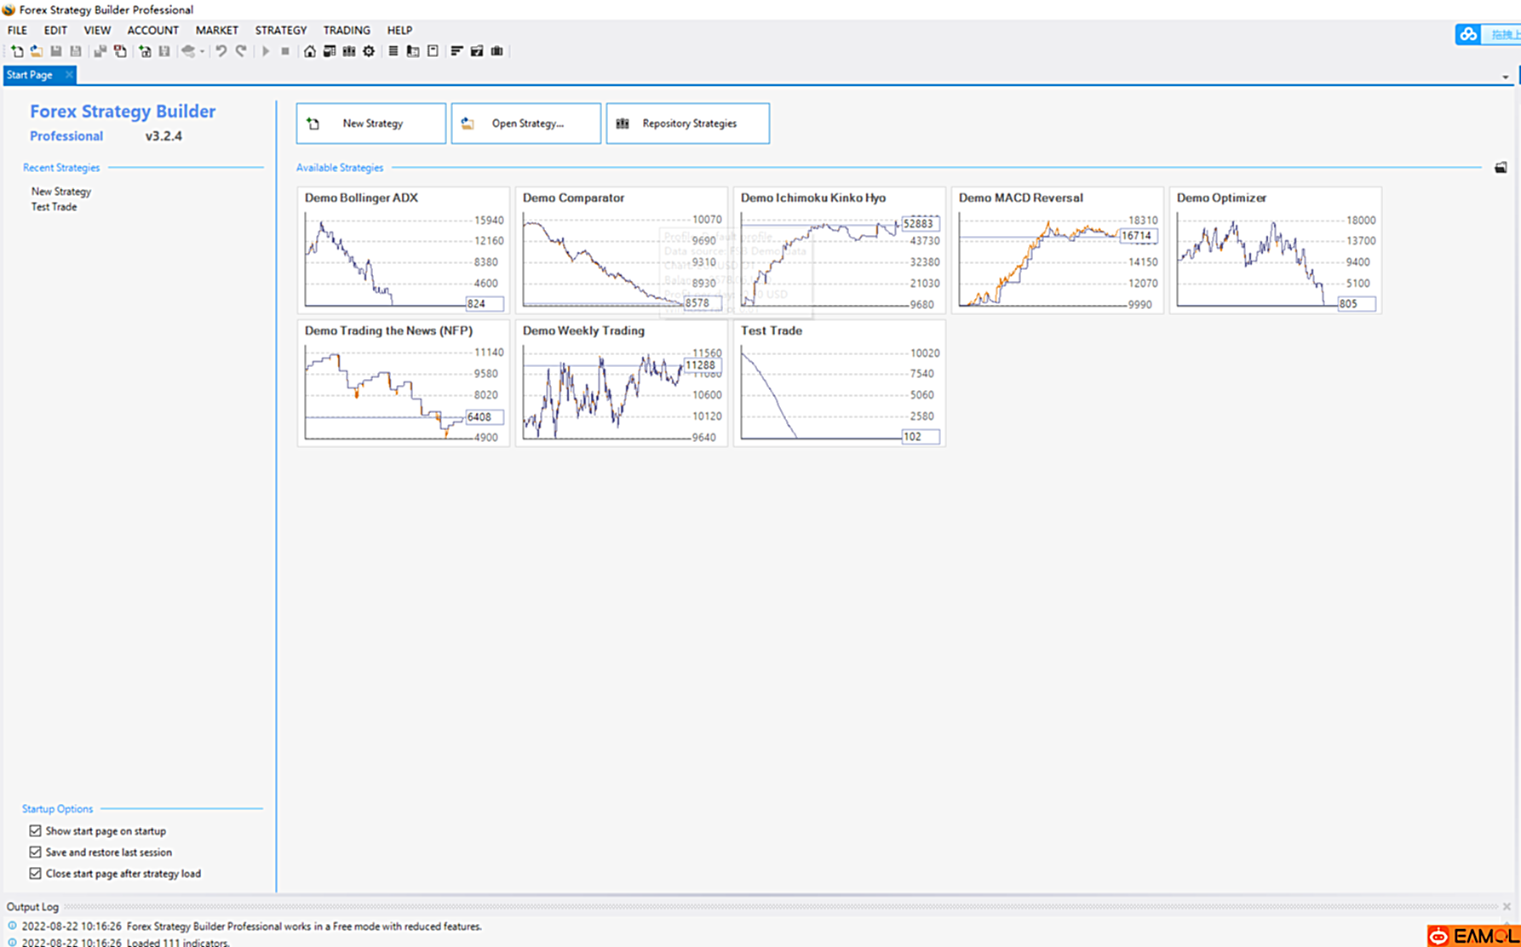This screenshot has width=1521, height=947.
Task: Click the Save Strategy floppy icon
Action: coord(55,51)
